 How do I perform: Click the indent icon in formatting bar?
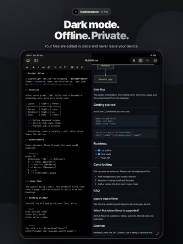[x=82, y=68]
